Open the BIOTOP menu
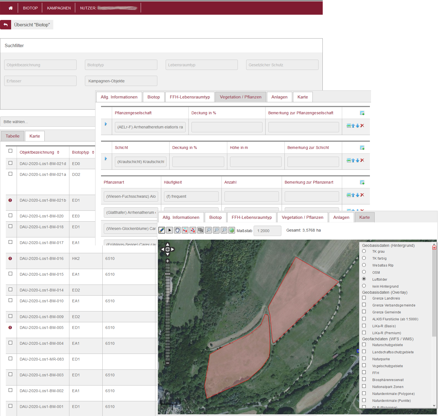 click(x=30, y=8)
